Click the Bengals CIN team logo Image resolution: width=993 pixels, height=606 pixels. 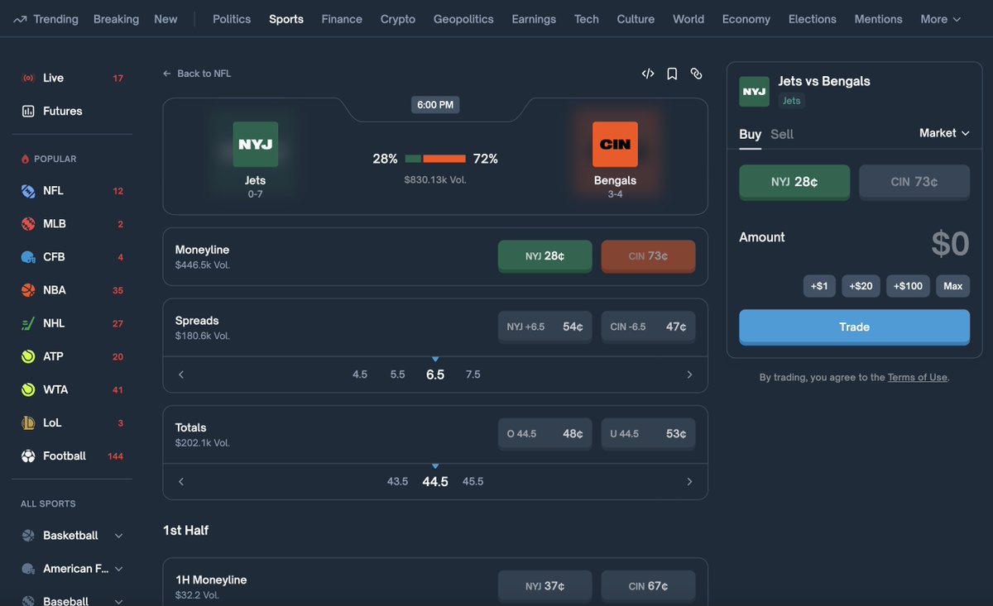tap(615, 145)
